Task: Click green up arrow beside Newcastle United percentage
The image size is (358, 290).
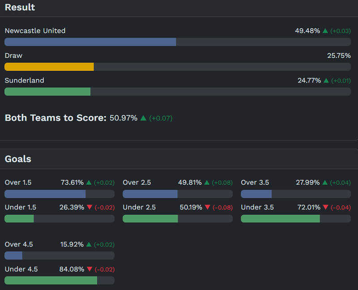Action: tap(325, 31)
